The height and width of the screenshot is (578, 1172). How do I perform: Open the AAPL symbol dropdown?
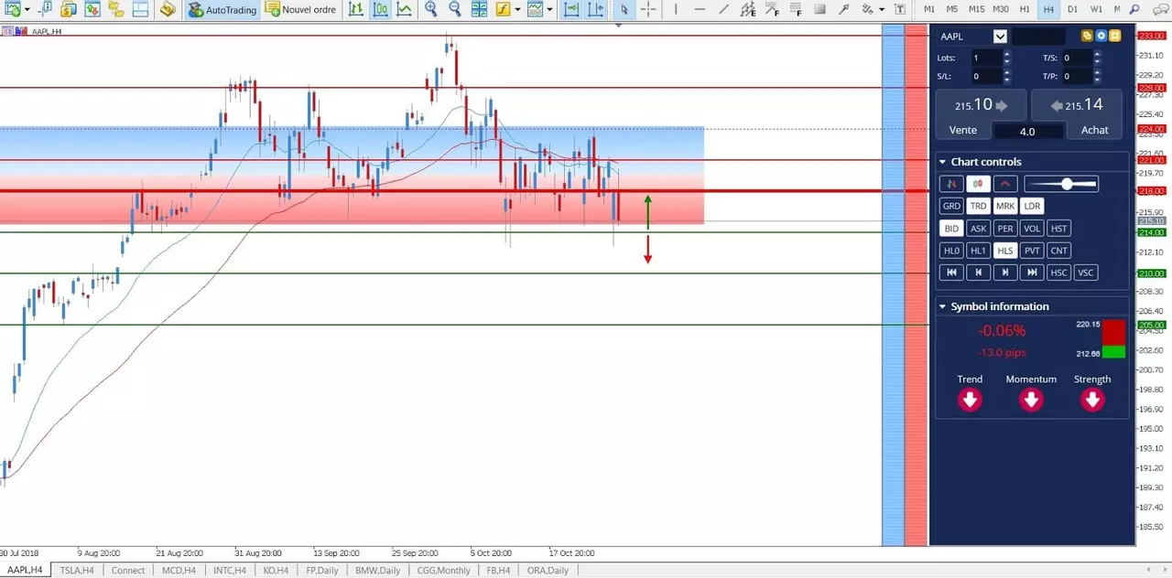tap(1000, 37)
